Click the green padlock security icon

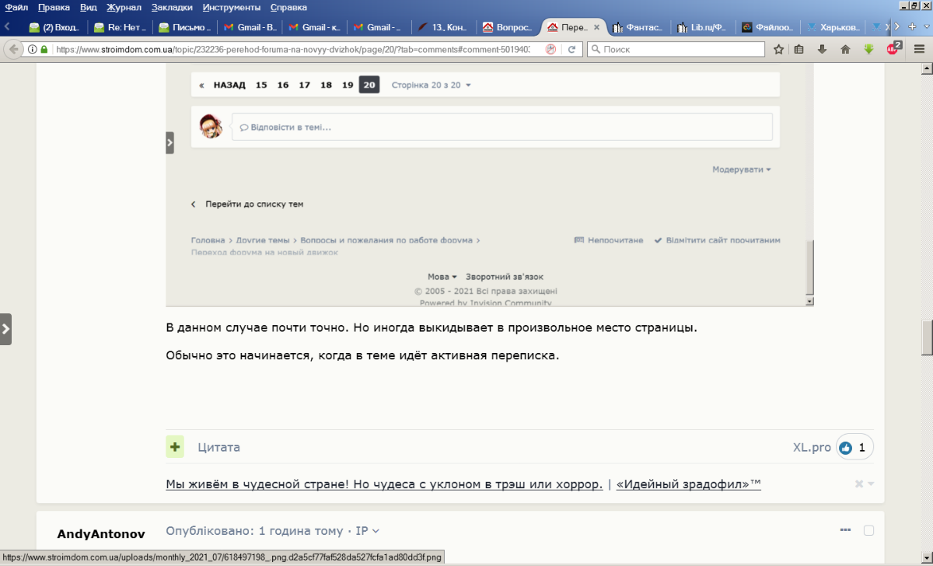44,49
